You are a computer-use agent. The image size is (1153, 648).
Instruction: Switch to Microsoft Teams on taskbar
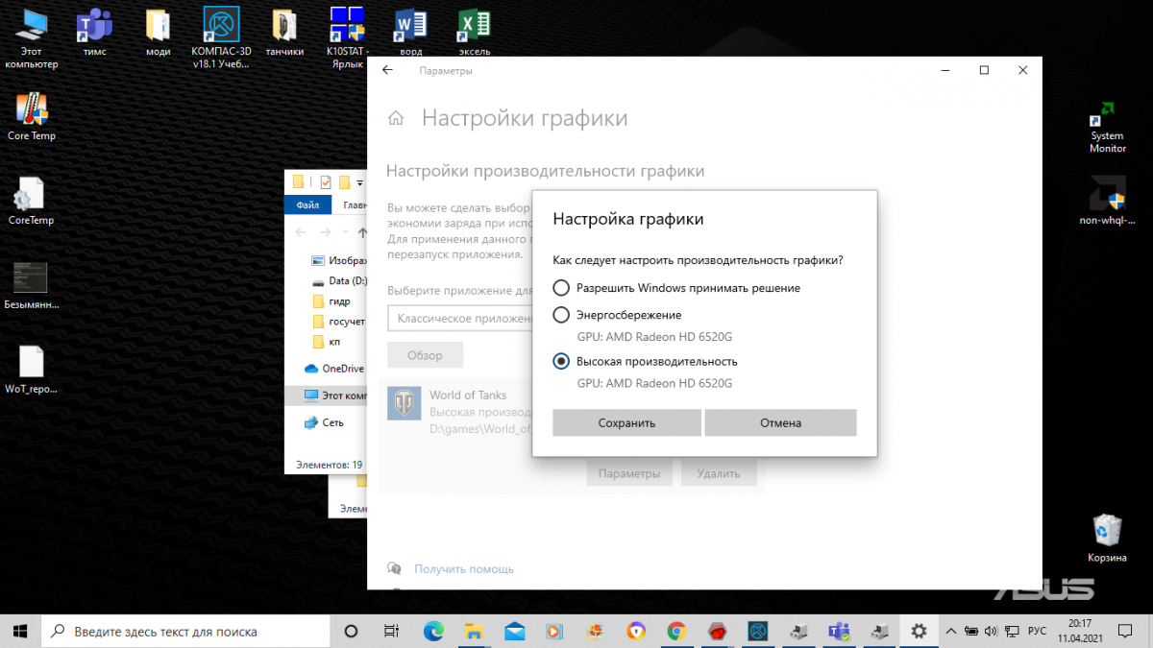tap(839, 631)
